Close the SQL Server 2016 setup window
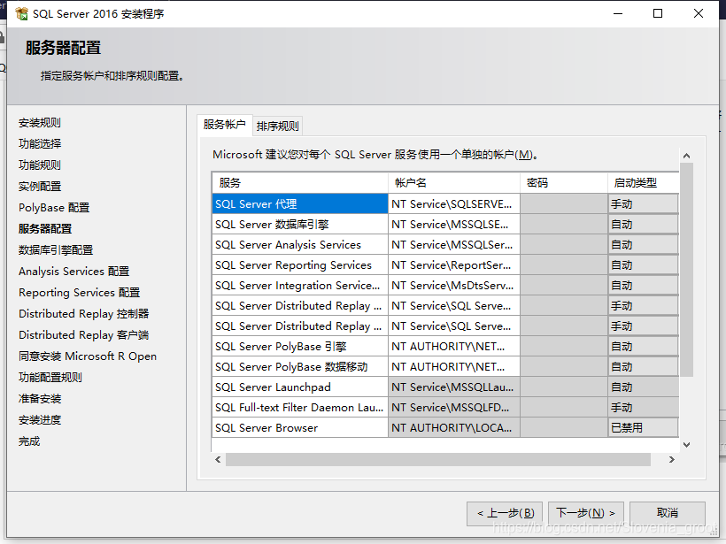 click(x=699, y=13)
